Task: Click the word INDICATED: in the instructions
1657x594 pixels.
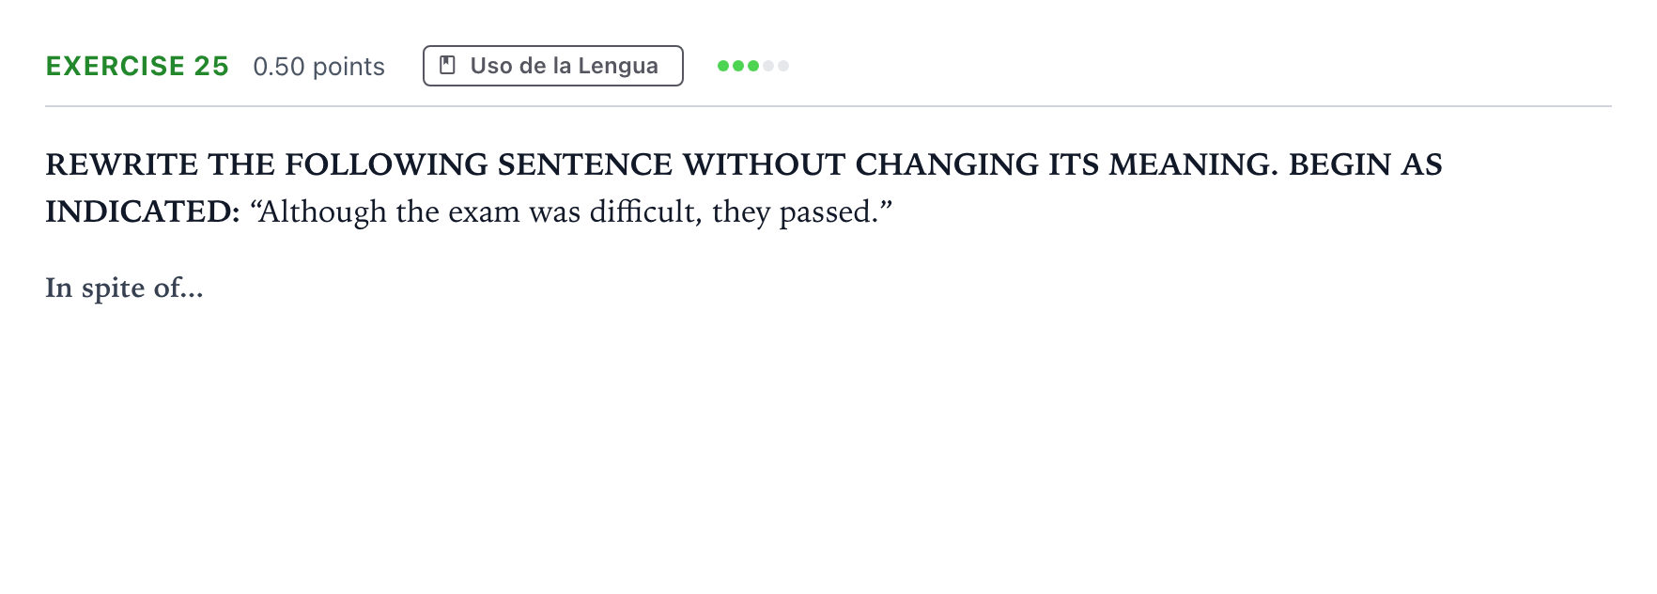Action: [x=144, y=211]
